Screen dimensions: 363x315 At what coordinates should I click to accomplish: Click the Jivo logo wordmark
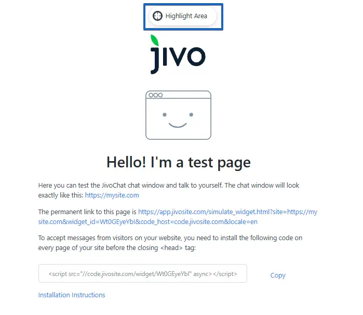point(178,55)
